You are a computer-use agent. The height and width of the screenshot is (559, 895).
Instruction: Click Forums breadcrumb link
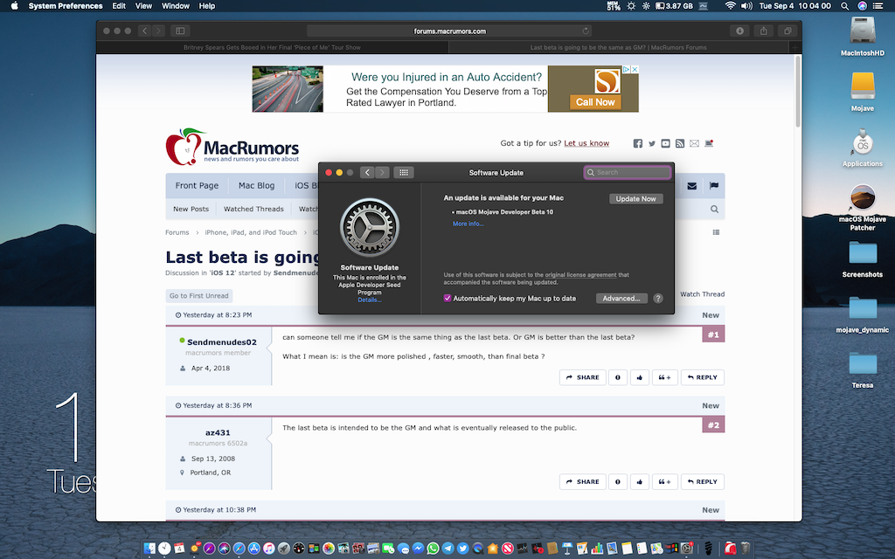coord(177,232)
